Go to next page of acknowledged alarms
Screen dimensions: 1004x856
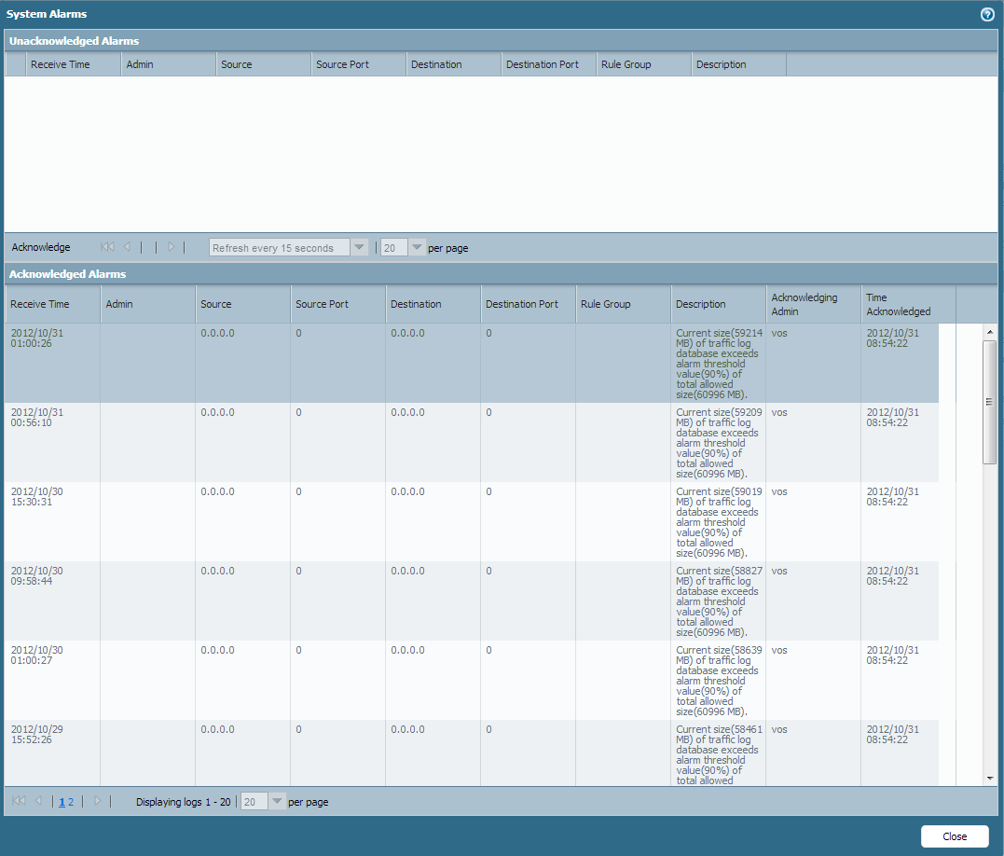tap(97, 801)
